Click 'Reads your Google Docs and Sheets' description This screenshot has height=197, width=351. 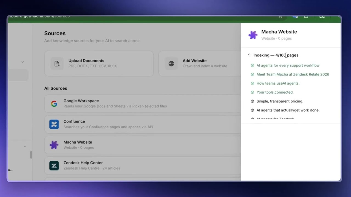(x=115, y=106)
